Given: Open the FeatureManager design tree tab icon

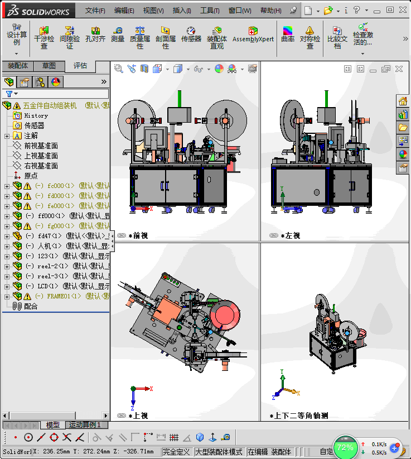Looking at the screenshot, I should click(9, 82).
